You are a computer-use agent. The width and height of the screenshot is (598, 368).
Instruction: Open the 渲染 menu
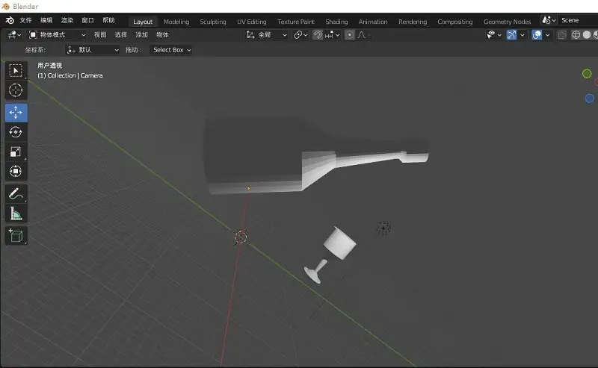point(67,20)
